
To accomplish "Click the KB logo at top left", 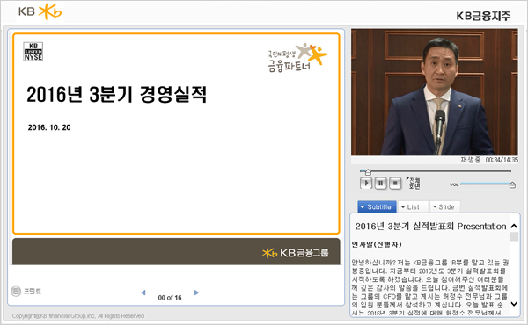I will coord(40,11).
